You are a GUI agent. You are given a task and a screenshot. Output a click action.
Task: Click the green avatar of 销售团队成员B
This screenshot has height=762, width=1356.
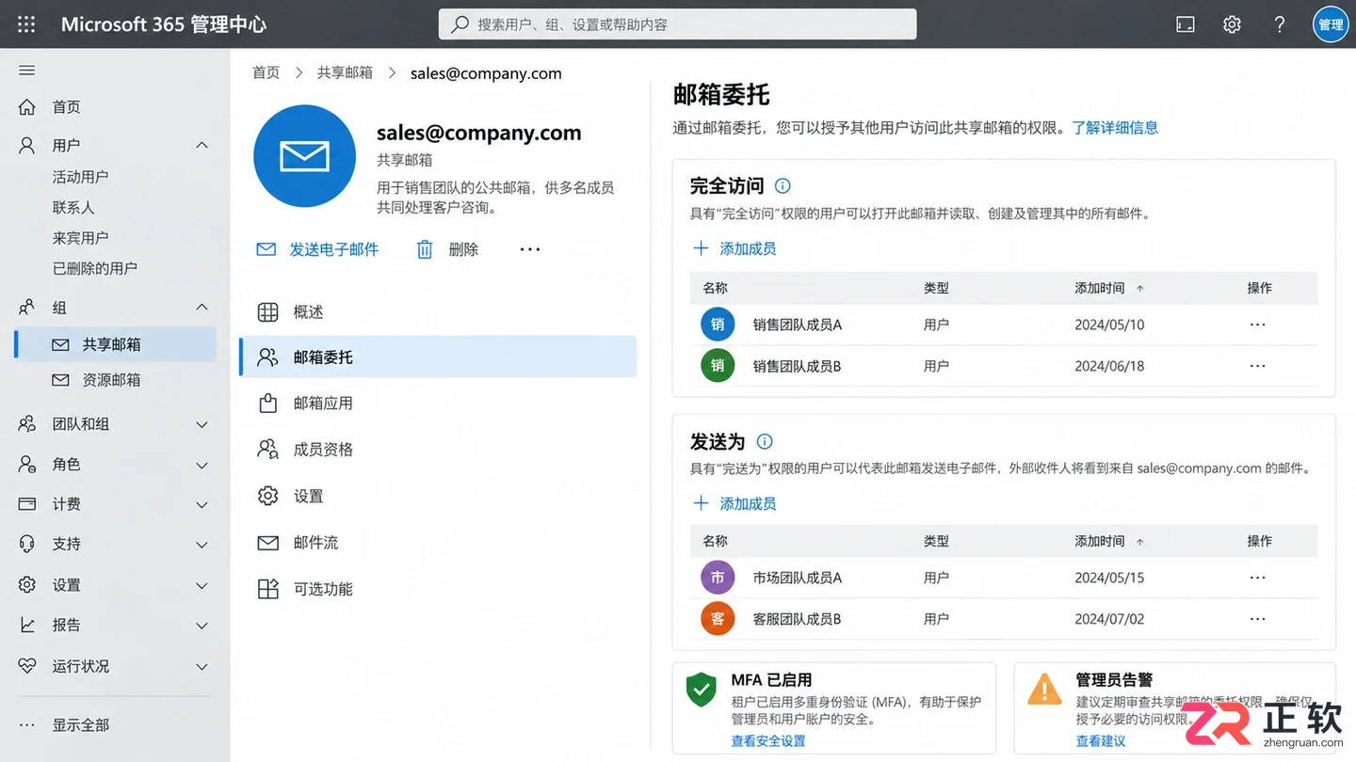pos(718,366)
